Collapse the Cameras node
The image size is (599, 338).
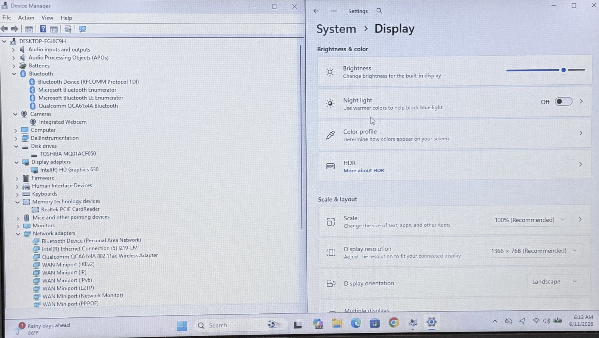(15, 114)
